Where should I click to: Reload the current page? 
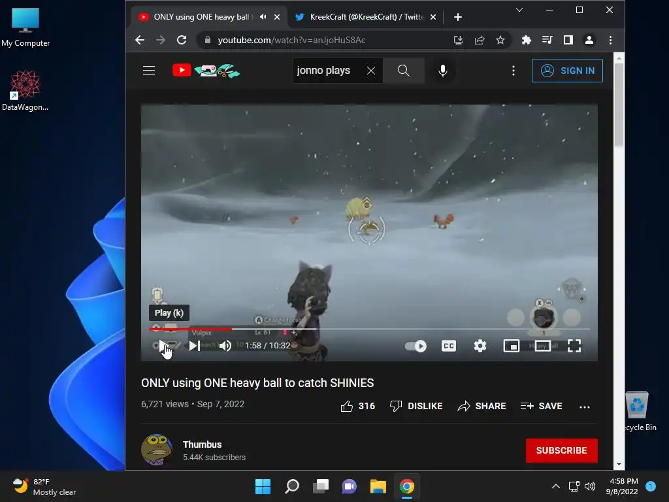click(x=182, y=40)
